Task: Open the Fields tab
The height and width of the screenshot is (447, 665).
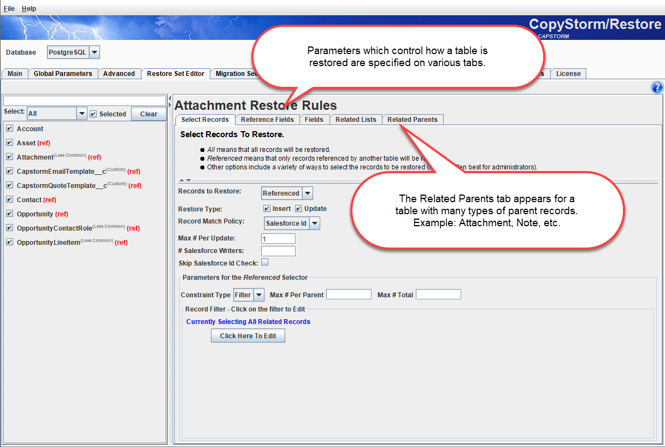Action: (314, 120)
